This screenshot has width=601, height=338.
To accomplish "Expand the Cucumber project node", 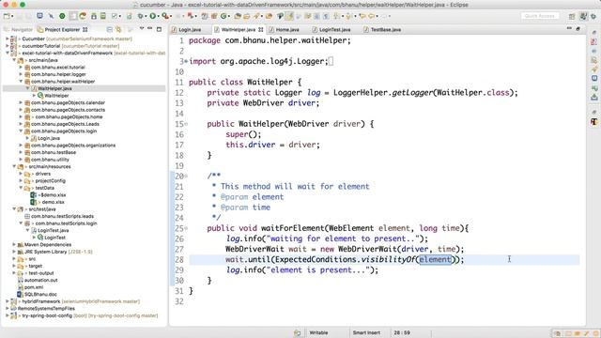I will (x=8, y=38).
